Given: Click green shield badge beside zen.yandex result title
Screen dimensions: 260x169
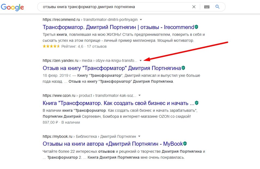Looking at the screenshot, I should [183, 68].
